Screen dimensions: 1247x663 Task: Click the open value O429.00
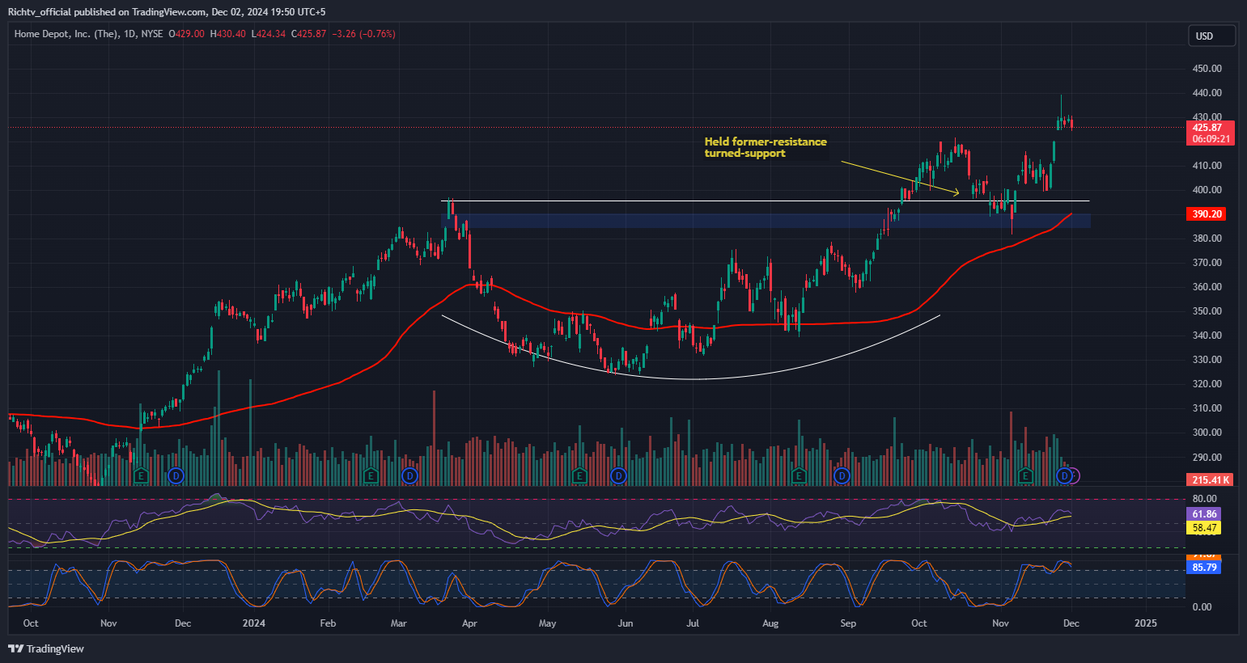pos(186,34)
